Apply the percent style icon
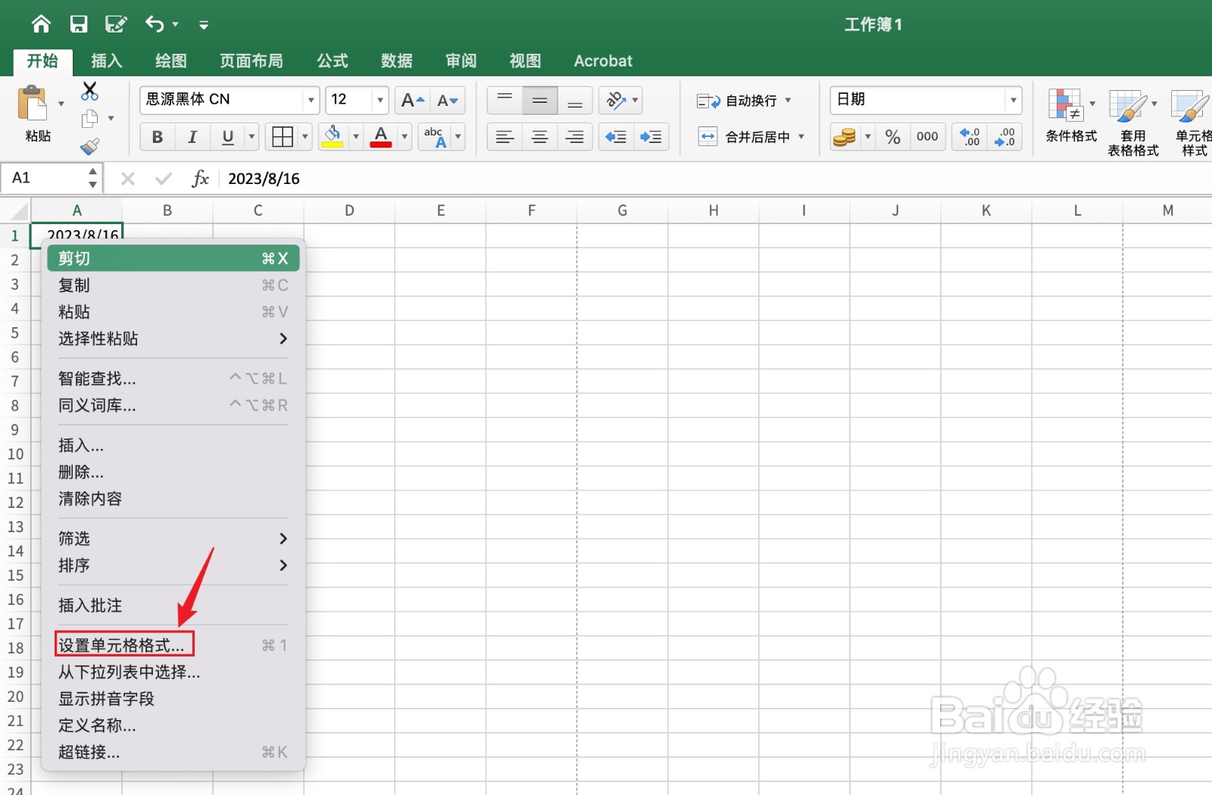The width and height of the screenshot is (1212, 795). (893, 137)
